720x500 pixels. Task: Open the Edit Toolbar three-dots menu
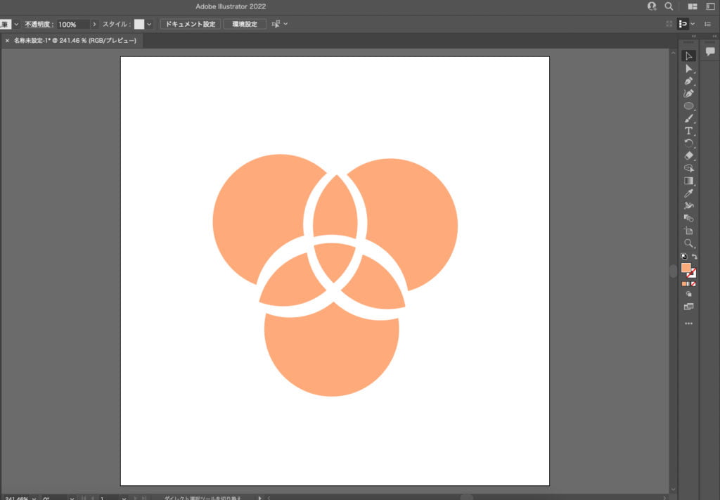point(688,323)
